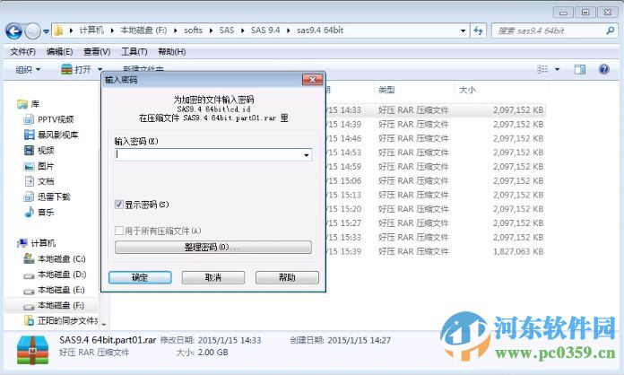
Task: Click the search magnifier icon
Action: coord(610,31)
